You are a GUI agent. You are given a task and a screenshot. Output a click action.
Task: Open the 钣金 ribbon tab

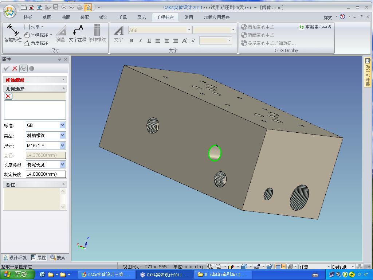(x=103, y=17)
